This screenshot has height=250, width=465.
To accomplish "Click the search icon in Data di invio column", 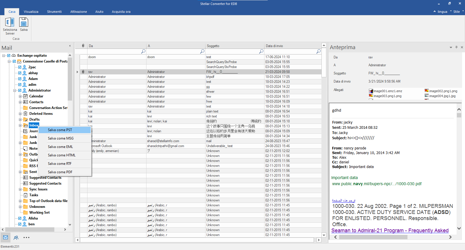I will pos(319,51).
